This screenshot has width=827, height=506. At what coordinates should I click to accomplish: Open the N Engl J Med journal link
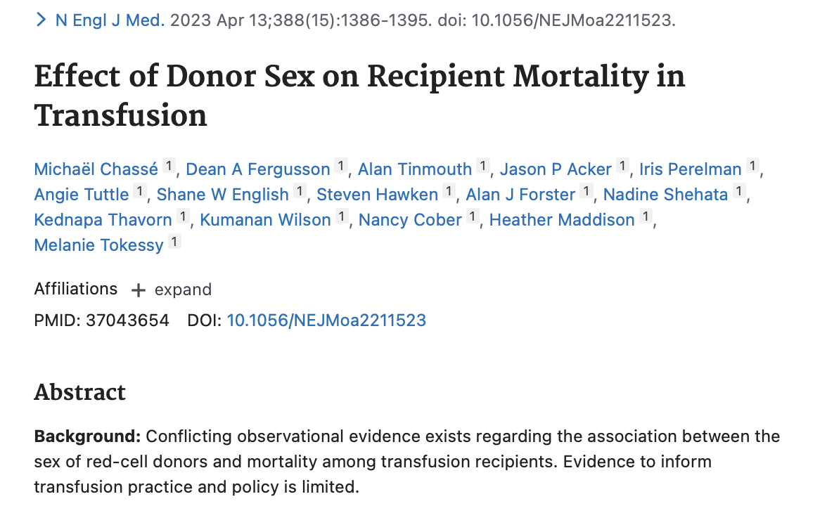pos(110,20)
